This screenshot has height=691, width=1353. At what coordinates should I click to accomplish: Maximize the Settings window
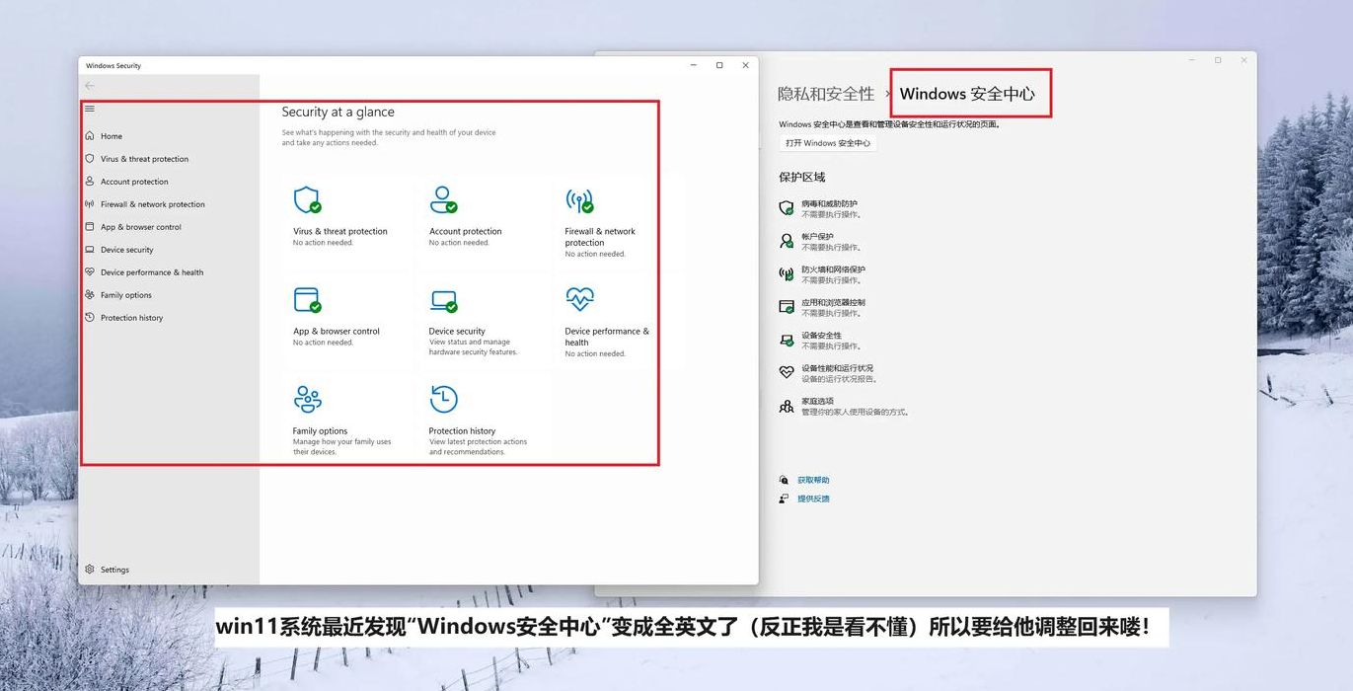(x=1217, y=60)
